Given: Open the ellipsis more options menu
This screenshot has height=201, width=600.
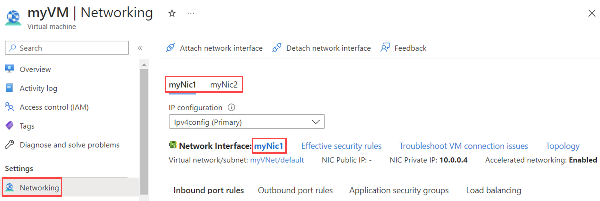Looking at the screenshot, I should coord(191,13).
